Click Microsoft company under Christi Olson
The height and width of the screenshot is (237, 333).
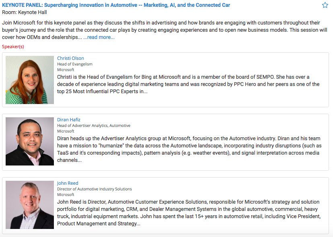(66, 69)
